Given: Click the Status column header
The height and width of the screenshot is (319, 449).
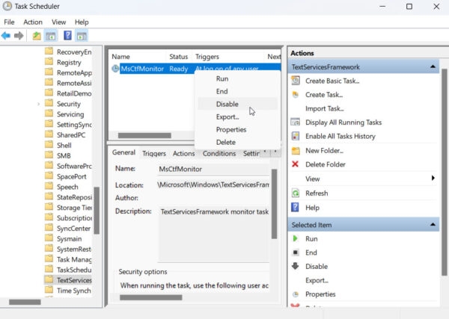Looking at the screenshot, I should point(178,57).
